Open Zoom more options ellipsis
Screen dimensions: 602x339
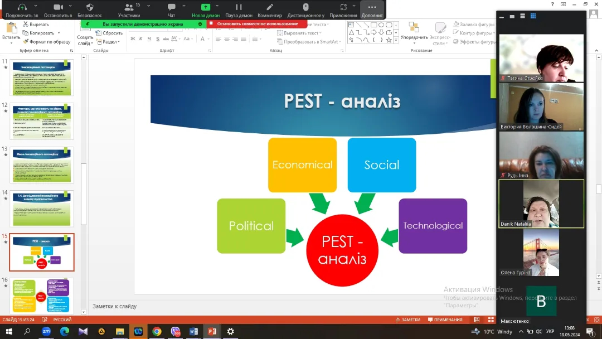[x=372, y=10]
